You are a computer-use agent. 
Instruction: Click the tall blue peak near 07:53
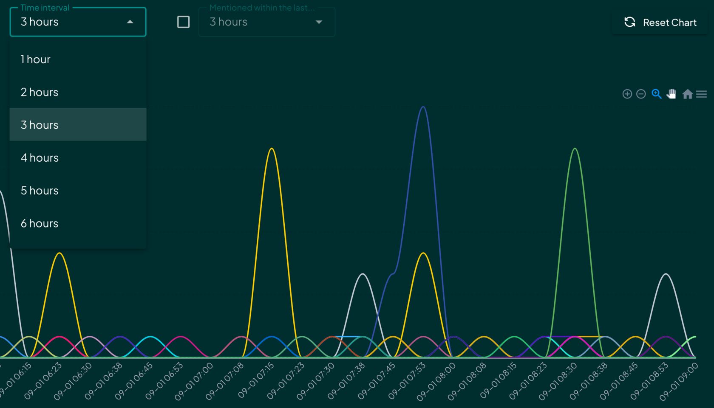[x=423, y=107]
